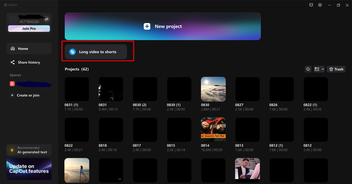The width and height of the screenshot is (352, 184).
Task: Minimize the CapCut window
Action: click(329, 5)
